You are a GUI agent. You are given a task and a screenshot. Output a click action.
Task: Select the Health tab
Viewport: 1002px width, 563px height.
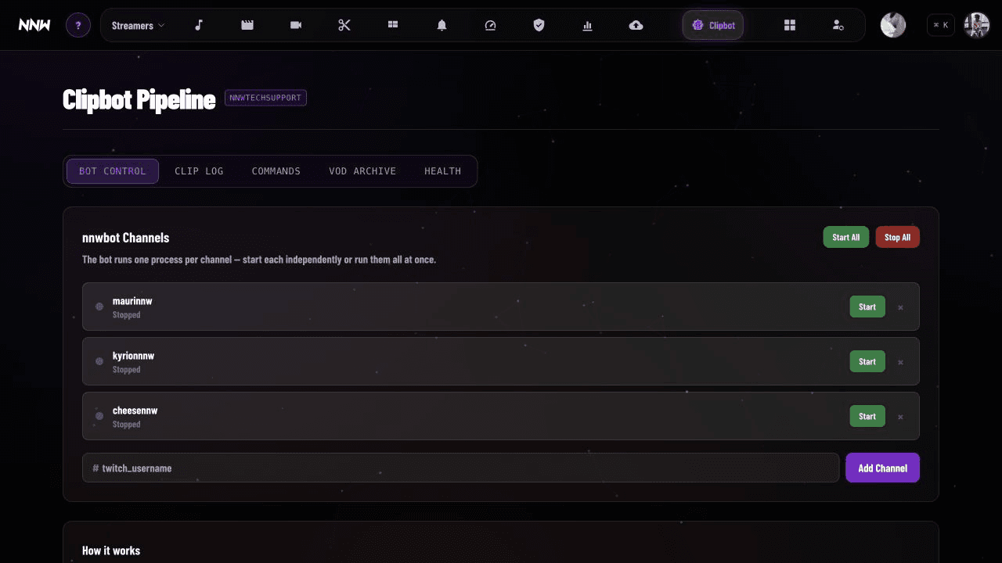(x=443, y=171)
